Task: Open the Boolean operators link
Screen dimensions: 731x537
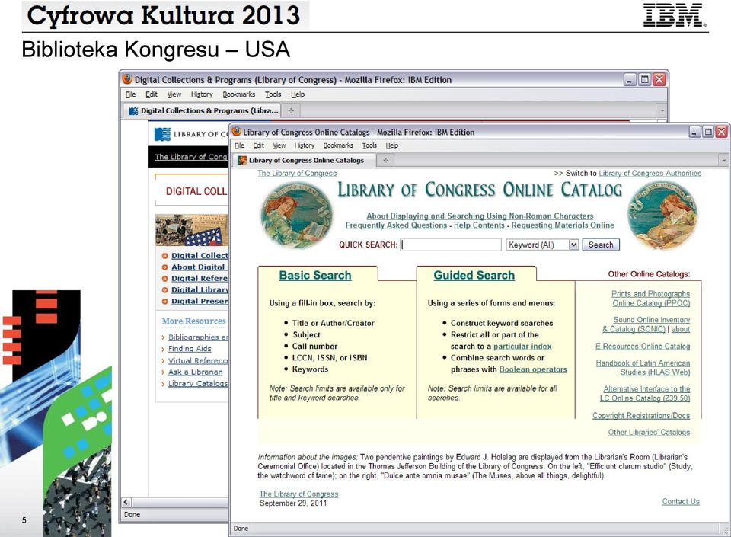Action: [533, 369]
